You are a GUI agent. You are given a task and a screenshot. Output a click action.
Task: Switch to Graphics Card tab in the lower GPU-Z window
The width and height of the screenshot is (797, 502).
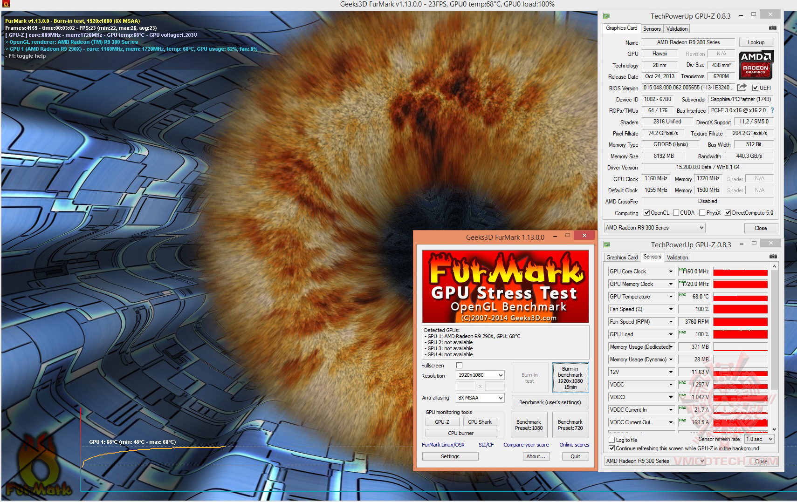622,258
